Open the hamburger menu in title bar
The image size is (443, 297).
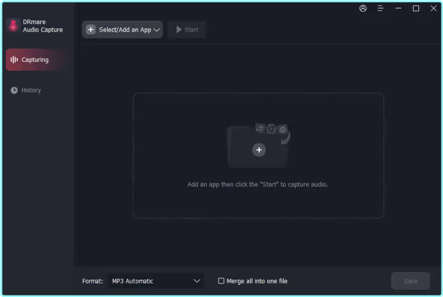[x=380, y=8]
